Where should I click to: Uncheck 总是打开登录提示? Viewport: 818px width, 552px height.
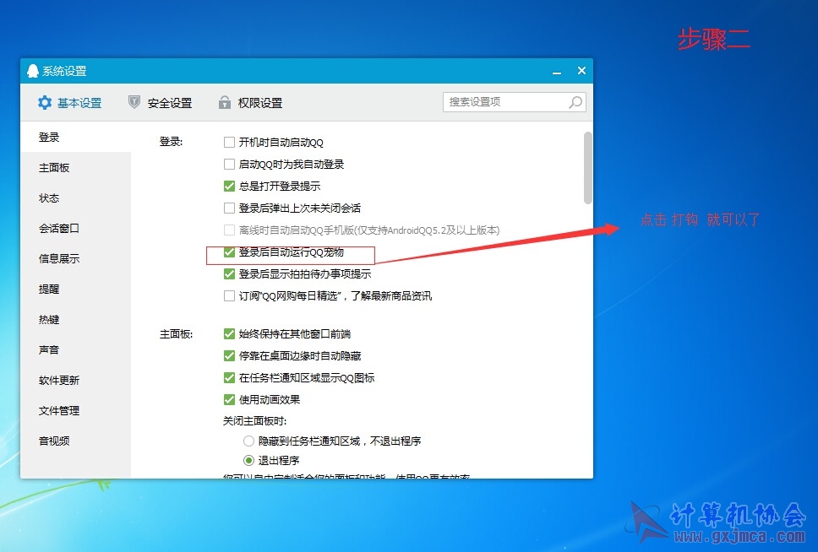pos(229,186)
